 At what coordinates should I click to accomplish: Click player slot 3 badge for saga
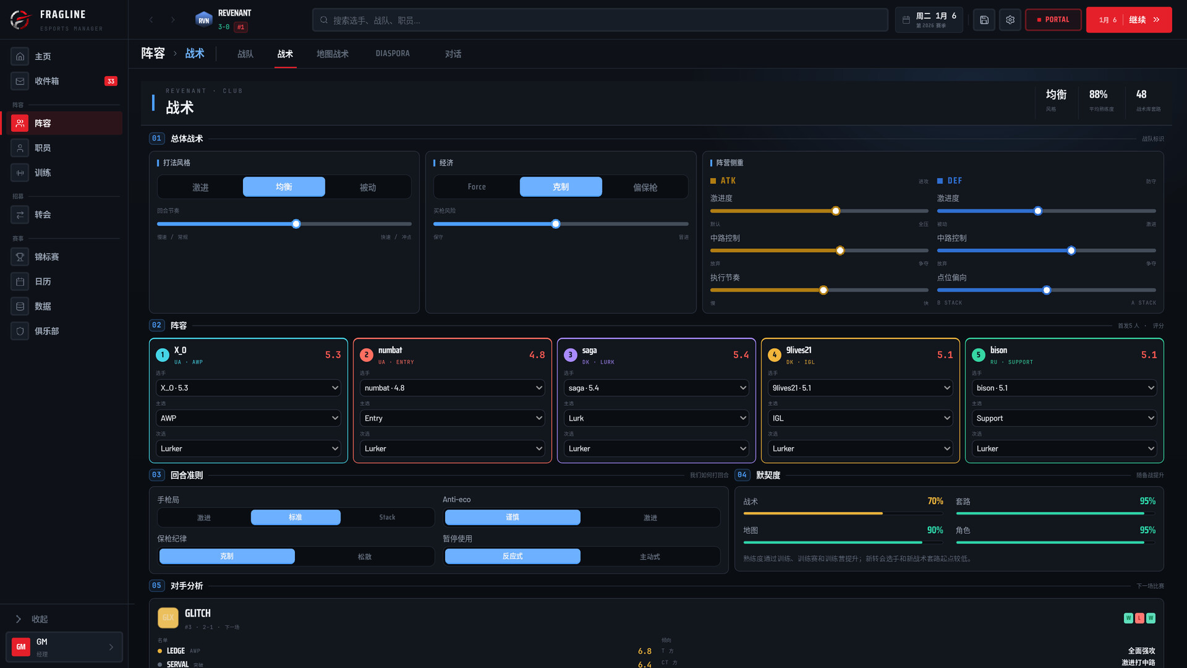click(x=570, y=355)
